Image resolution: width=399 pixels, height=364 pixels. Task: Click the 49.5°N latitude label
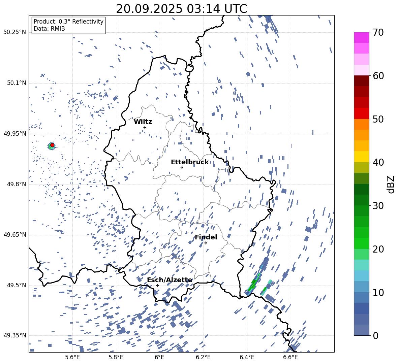pyautogui.click(x=16, y=285)
